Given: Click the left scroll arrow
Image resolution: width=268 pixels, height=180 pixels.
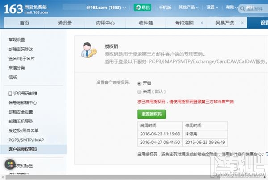Looking at the screenshot, I should tap(3, 177).
